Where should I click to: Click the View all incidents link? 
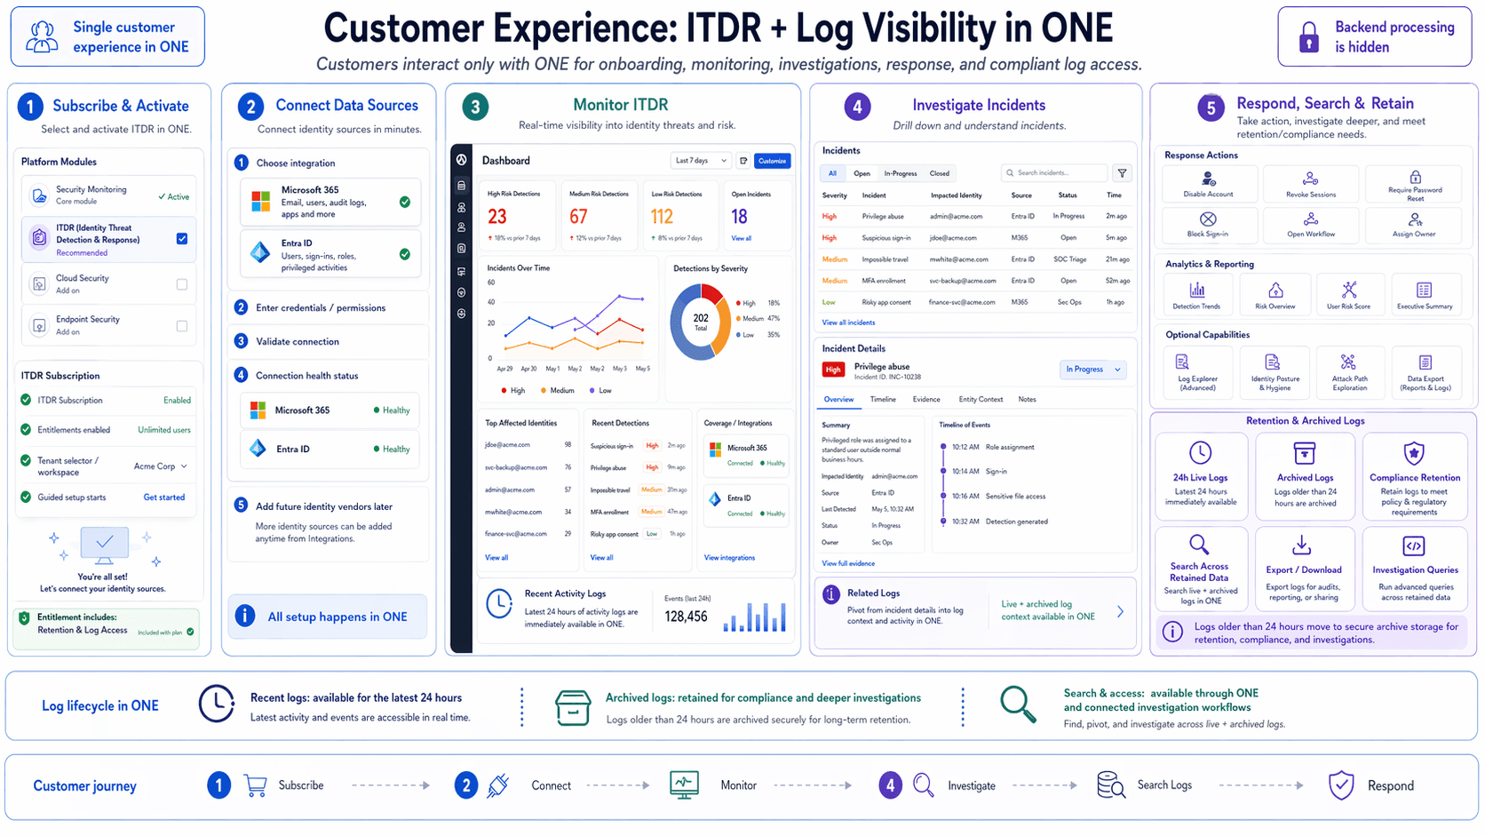coord(848,322)
